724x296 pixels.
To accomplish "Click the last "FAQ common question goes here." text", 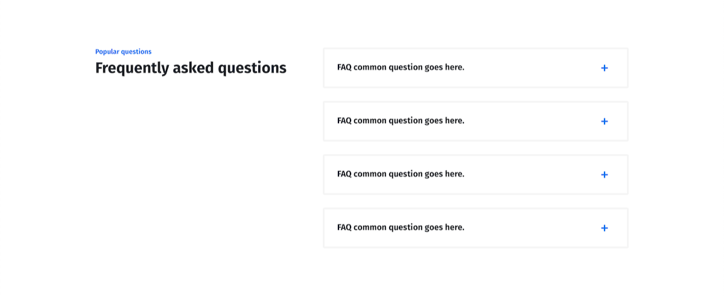I will pyautogui.click(x=401, y=227).
